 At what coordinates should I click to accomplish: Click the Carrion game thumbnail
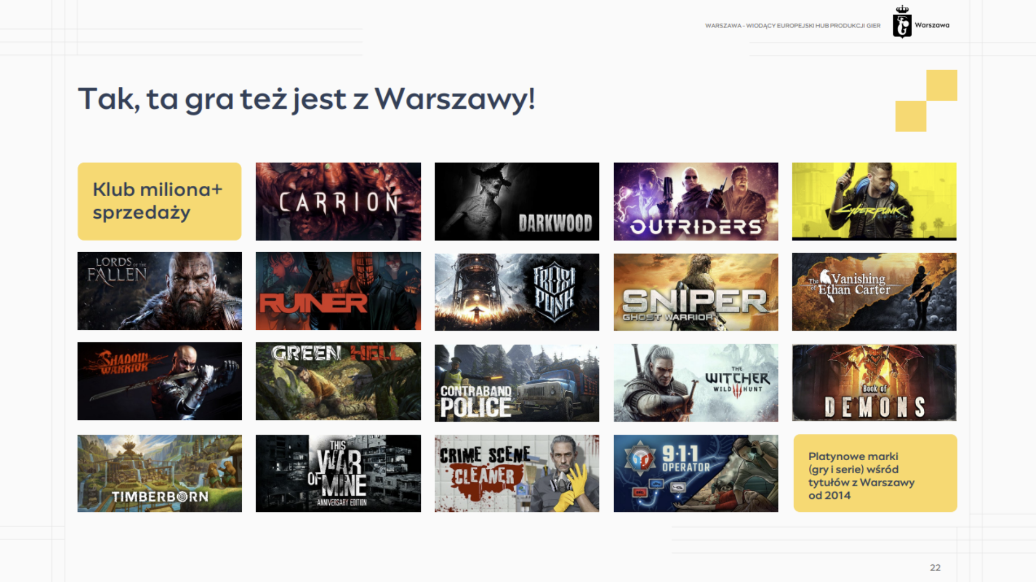(338, 201)
